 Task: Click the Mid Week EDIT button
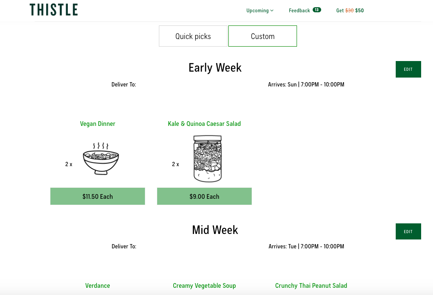tap(408, 231)
